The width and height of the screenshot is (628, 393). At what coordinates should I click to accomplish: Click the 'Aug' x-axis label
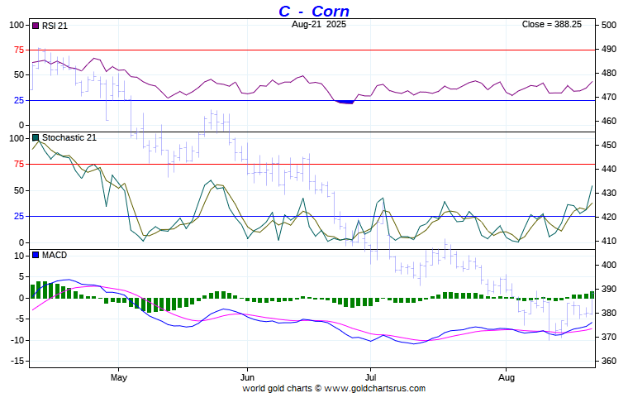[x=507, y=377]
